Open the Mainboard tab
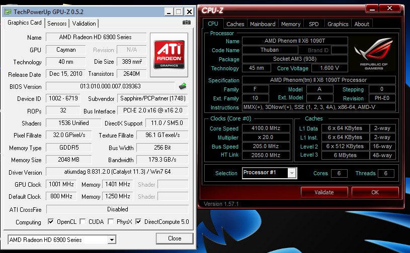The image size is (410, 253). (x=263, y=24)
